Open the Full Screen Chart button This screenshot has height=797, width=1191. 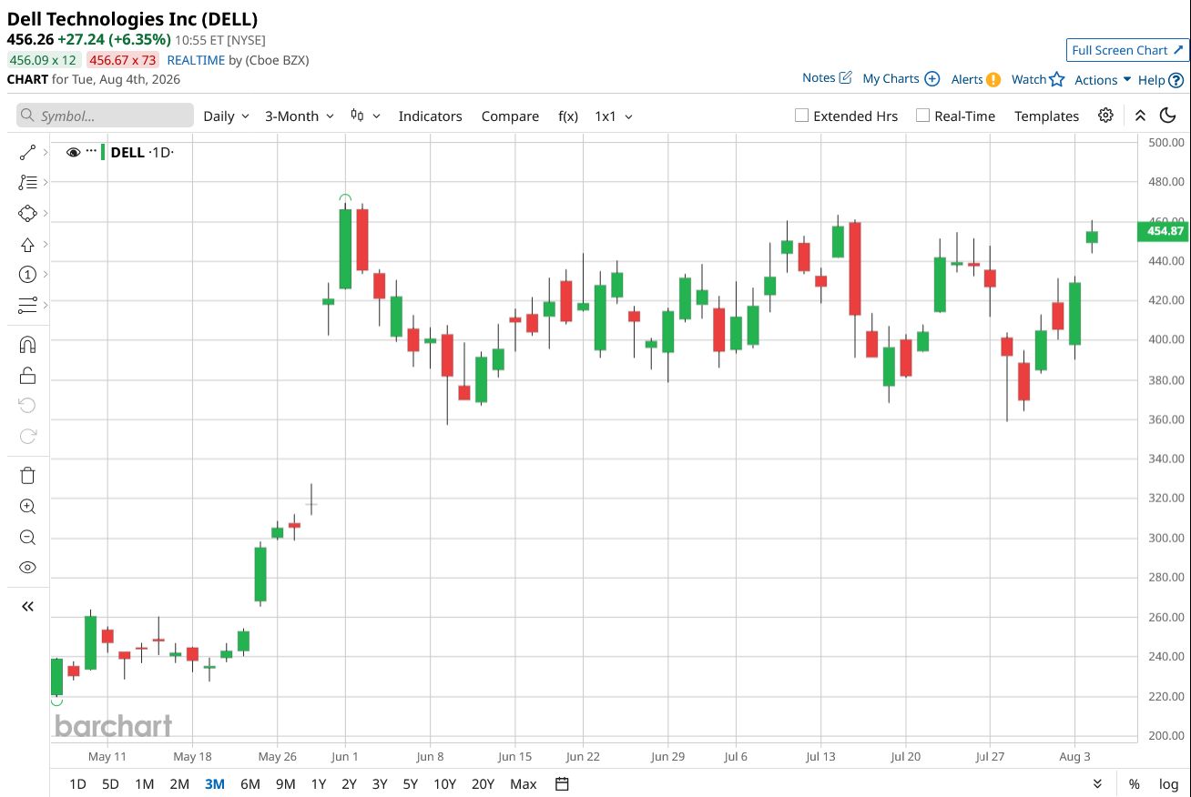1127,50
